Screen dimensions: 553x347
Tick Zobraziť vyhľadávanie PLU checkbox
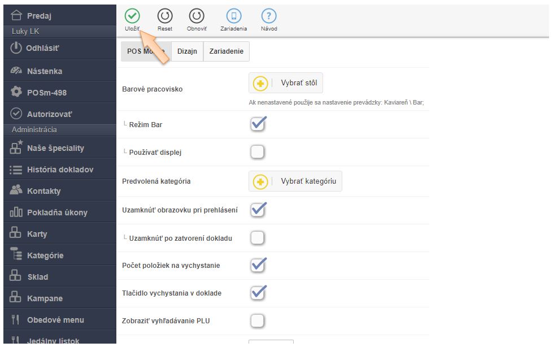pos(258,321)
